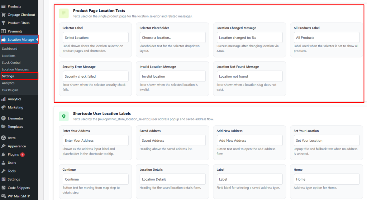Click the Onpage Checkout cart icon

pyautogui.click(x=3, y=15)
